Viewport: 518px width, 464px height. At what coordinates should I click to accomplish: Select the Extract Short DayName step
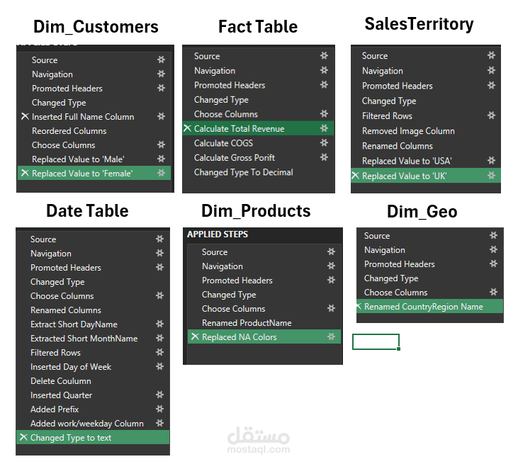click(74, 324)
